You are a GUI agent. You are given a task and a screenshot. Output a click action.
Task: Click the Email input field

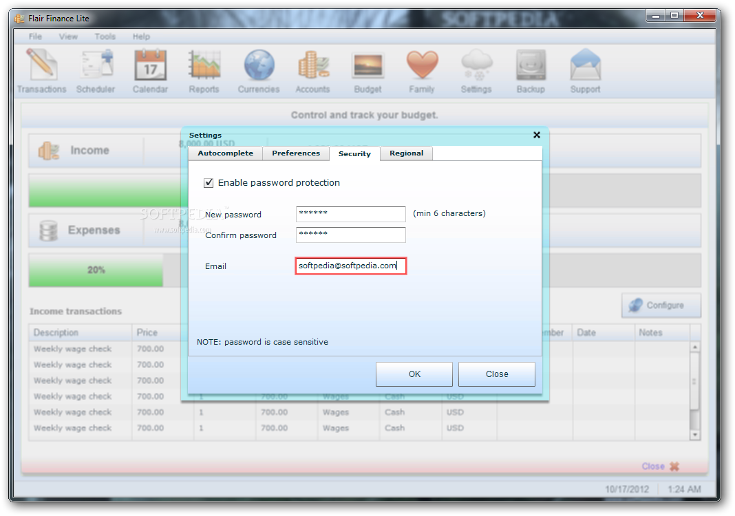[x=350, y=266]
